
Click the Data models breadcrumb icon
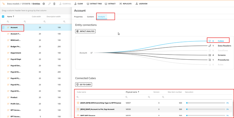(3, 4)
